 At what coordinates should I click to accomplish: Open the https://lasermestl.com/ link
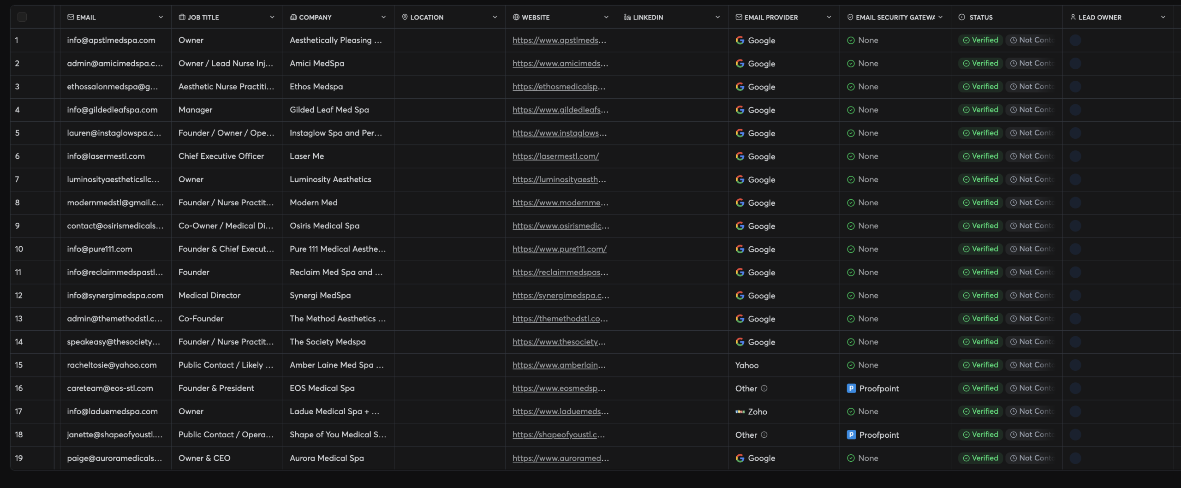point(555,156)
